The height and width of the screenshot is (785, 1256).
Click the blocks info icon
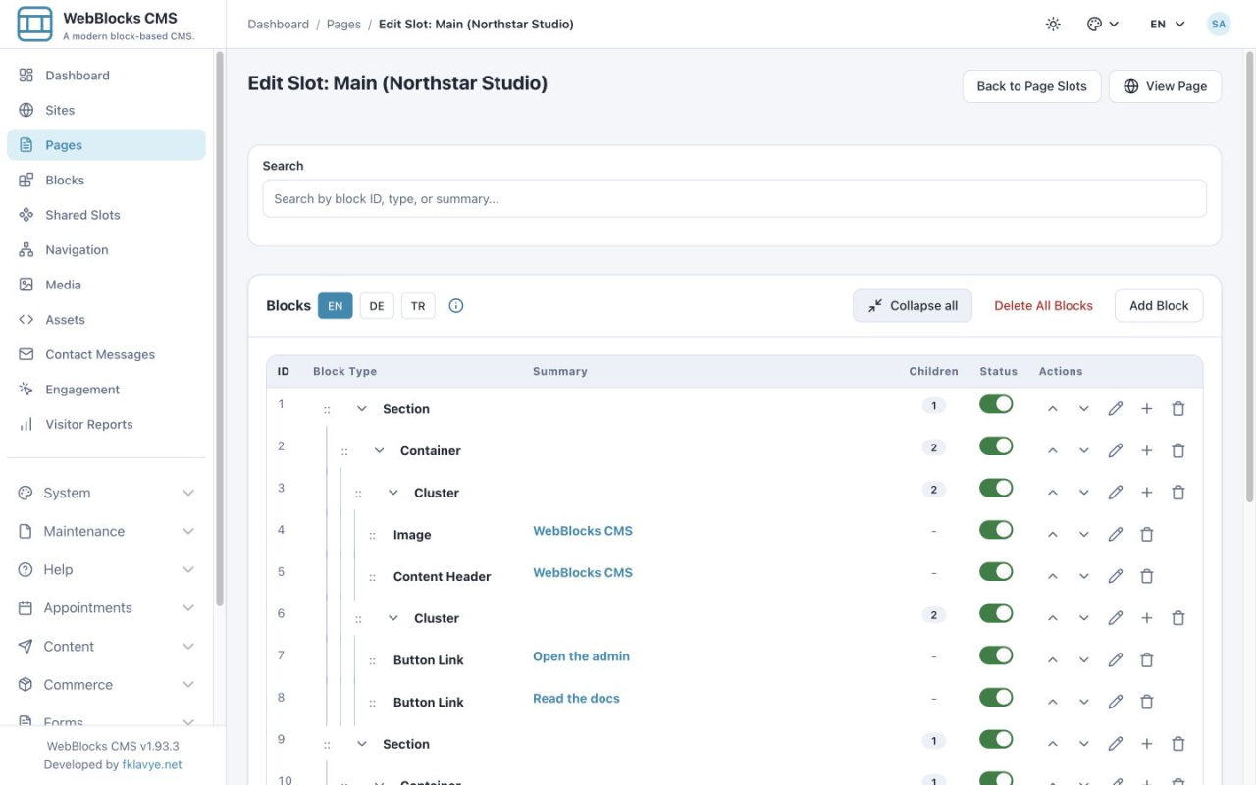pyautogui.click(x=456, y=306)
